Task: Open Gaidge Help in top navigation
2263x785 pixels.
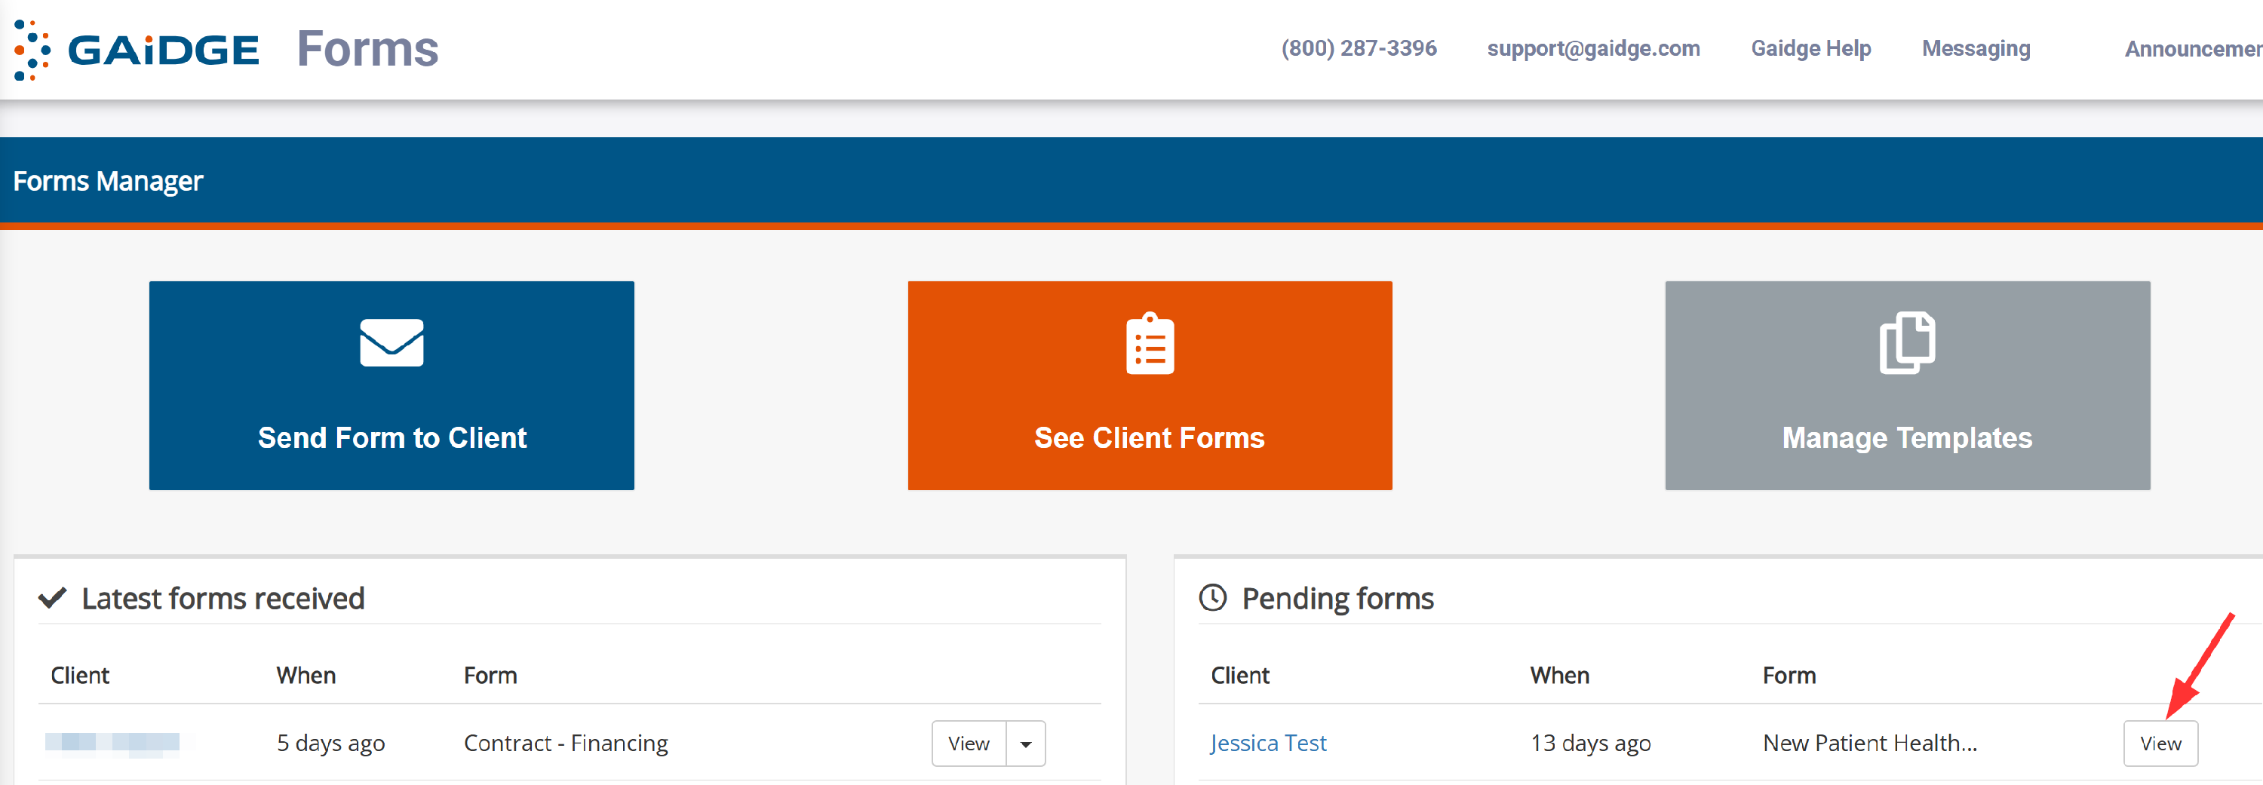Action: pyautogui.click(x=1810, y=48)
